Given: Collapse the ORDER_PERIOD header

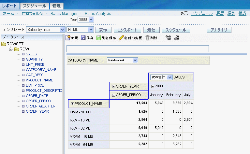Looking at the screenshot, I should click(113, 95).
